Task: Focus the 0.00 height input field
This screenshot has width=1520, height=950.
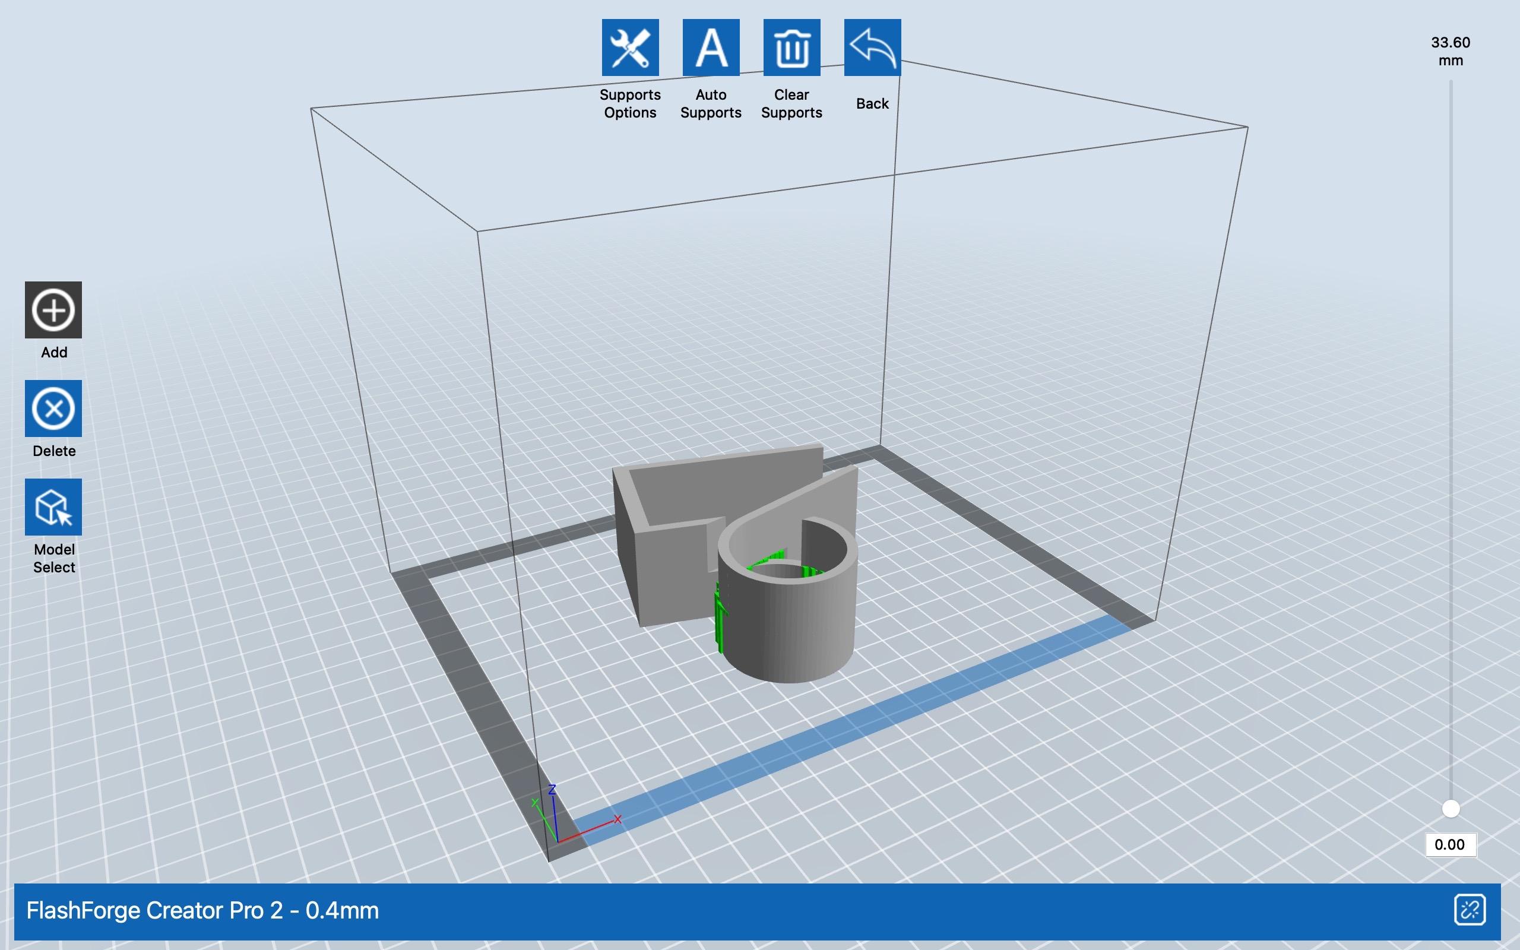Action: click(x=1450, y=844)
